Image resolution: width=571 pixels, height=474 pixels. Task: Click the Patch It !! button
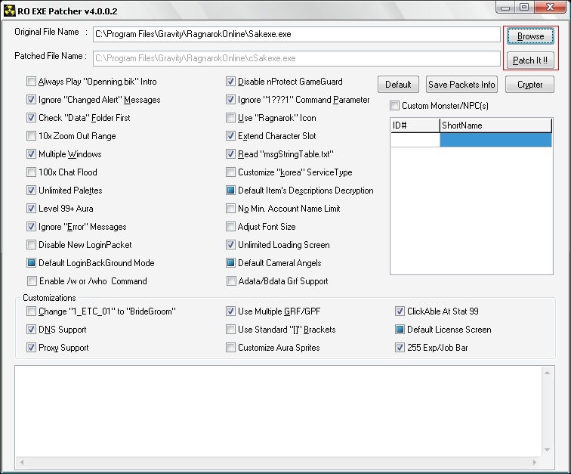(530, 60)
